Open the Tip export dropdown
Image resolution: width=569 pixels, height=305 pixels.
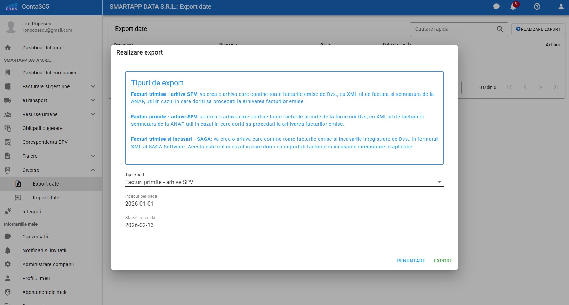pyautogui.click(x=284, y=182)
